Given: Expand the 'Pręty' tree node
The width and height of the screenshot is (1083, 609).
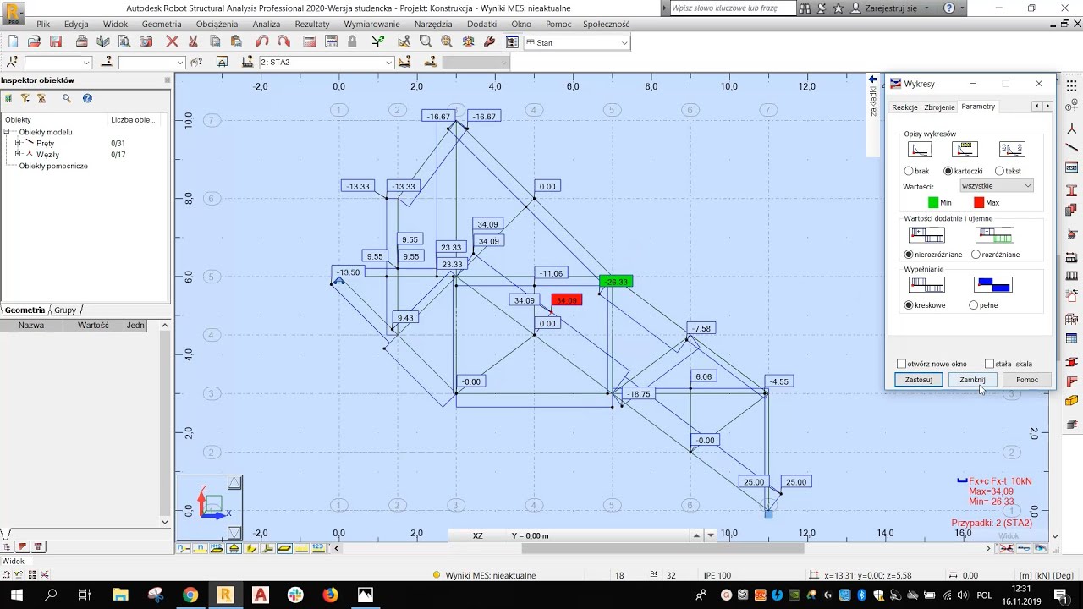Looking at the screenshot, I should pos(18,143).
